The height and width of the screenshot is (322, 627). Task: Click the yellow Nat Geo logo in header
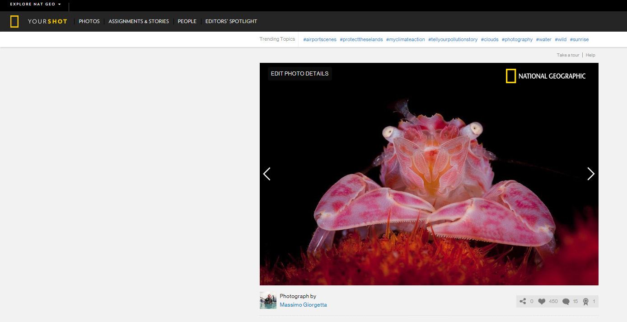[14, 21]
